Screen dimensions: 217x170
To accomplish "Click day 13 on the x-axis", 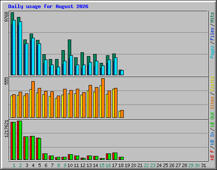I will click(89, 165).
